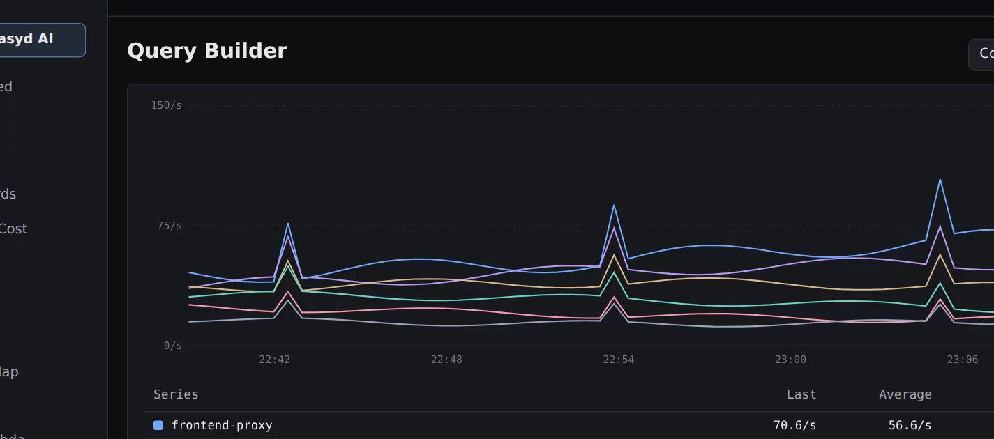Click the 23:00 time axis label
This screenshot has width=994, height=439.
pyautogui.click(x=790, y=360)
